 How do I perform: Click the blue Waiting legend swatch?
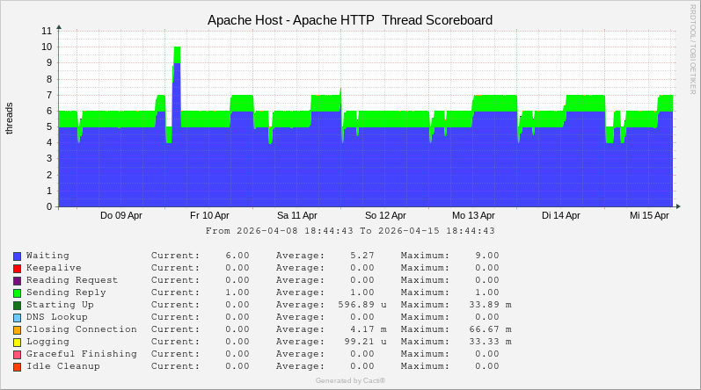coord(17,256)
